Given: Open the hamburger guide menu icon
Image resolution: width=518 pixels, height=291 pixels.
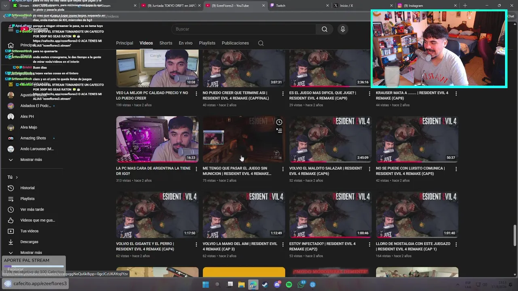Looking at the screenshot, I should 11,29.
